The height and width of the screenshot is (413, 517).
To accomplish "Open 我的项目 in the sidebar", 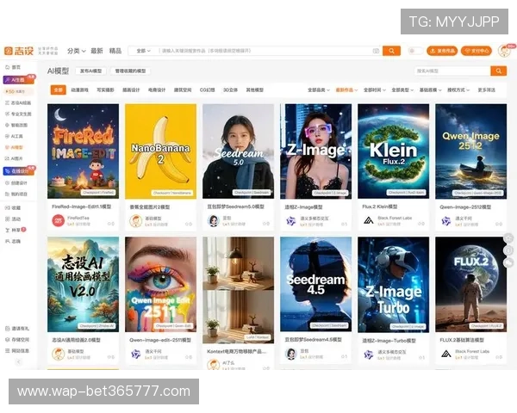I will (16, 194).
